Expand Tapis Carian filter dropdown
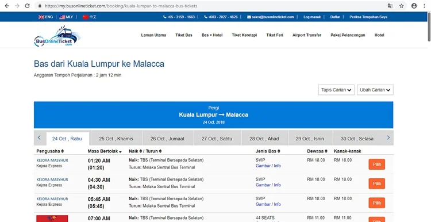Screen dimensions: 431x222 336,90
